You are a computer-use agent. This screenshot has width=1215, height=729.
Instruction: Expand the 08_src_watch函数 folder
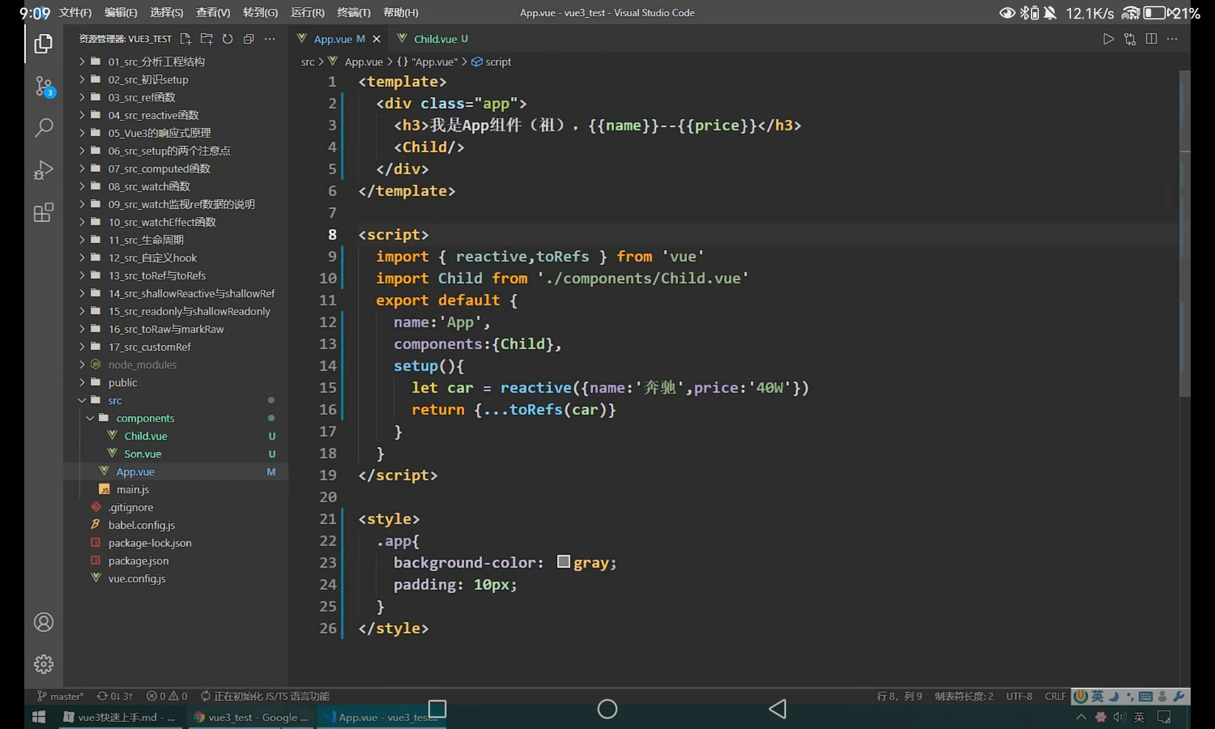pos(149,187)
